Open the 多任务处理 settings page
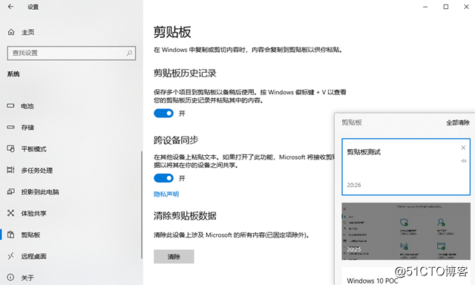475x285 pixels. 36,171
